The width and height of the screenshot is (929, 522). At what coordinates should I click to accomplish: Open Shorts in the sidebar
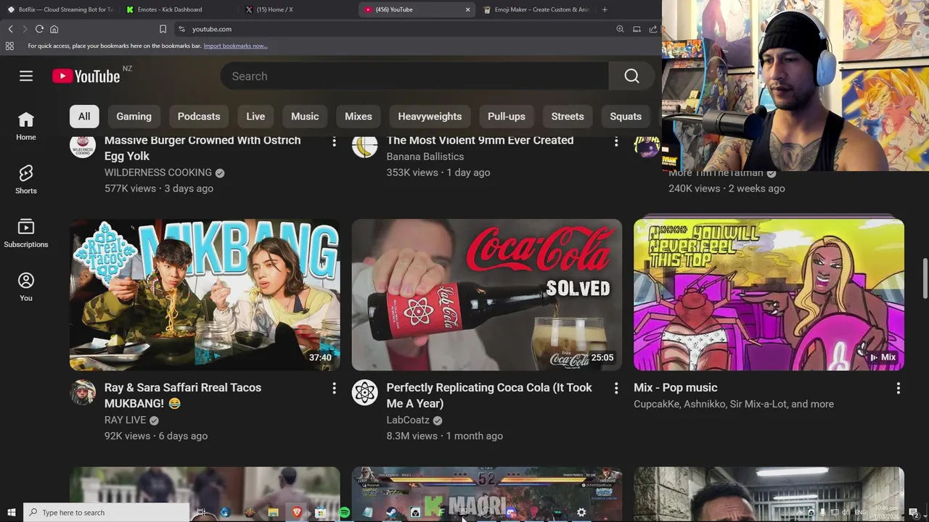(26, 180)
